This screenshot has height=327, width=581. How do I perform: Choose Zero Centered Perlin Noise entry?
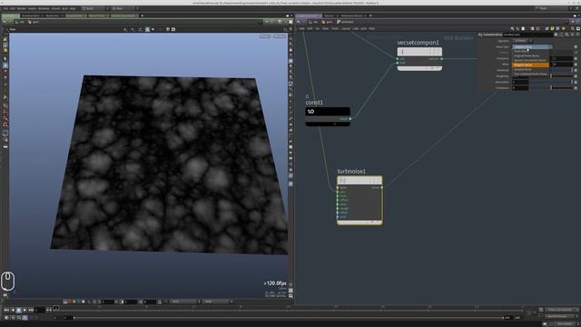pos(530,74)
